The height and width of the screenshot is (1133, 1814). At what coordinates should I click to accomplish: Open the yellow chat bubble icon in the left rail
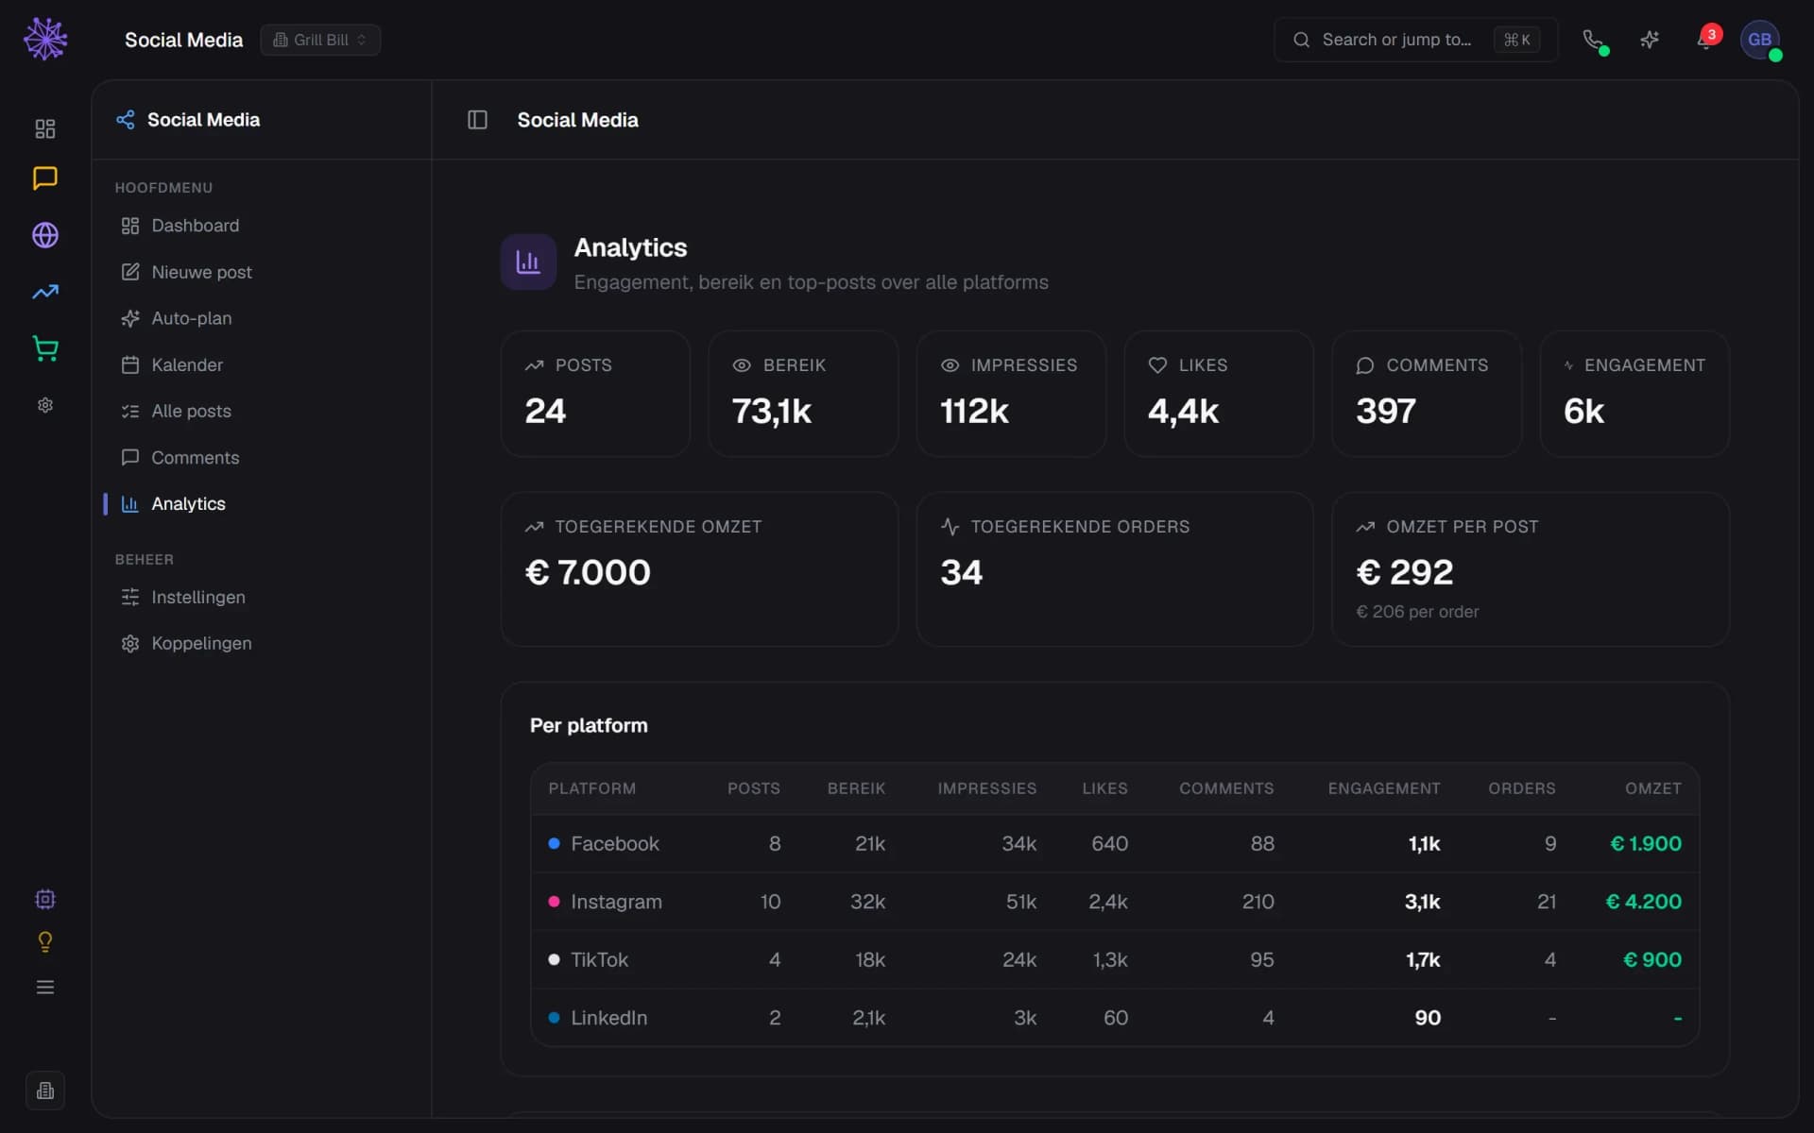45,178
